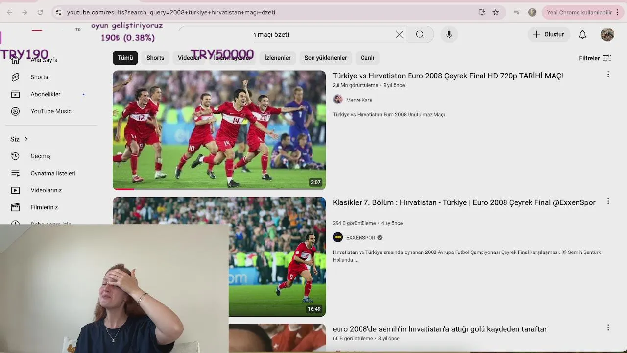Click the Geçmiş clock history icon
This screenshot has width=627, height=353.
pos(15,156)
